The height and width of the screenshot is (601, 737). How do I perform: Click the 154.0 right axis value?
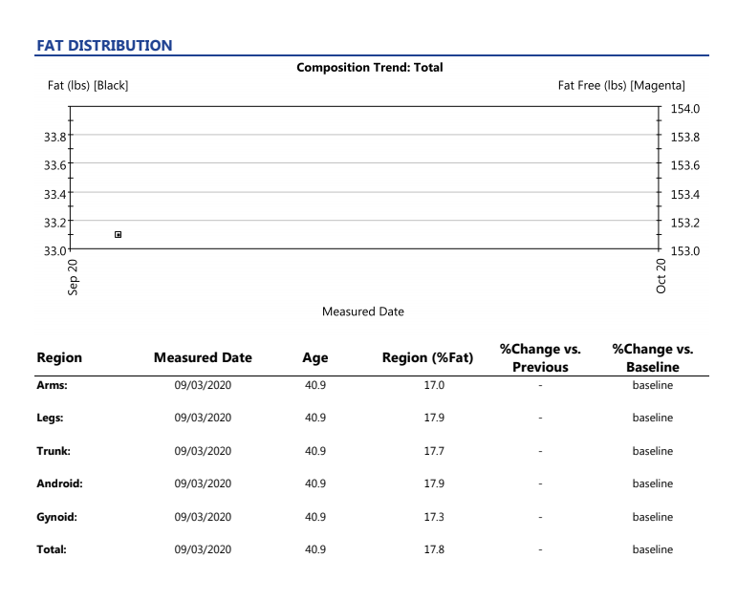tap(684, 109)
